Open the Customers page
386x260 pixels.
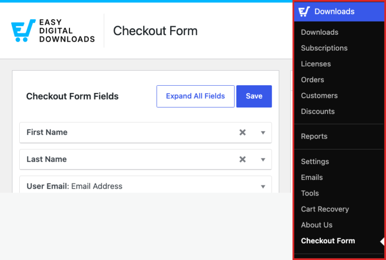[319, 96]
